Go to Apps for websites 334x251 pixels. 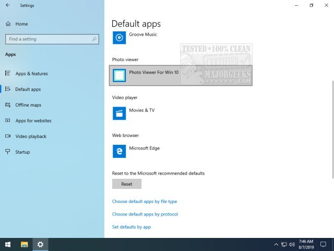click(x=33, y=121)
